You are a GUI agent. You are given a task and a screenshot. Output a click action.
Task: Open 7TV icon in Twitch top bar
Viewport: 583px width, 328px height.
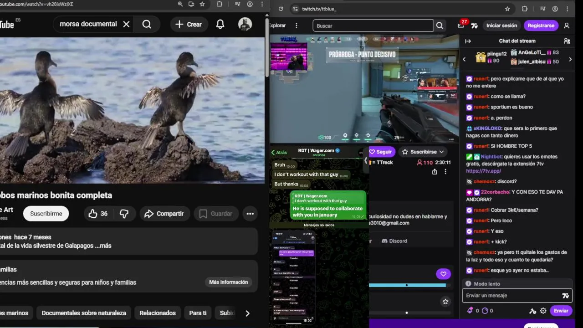tap(474, 26)
